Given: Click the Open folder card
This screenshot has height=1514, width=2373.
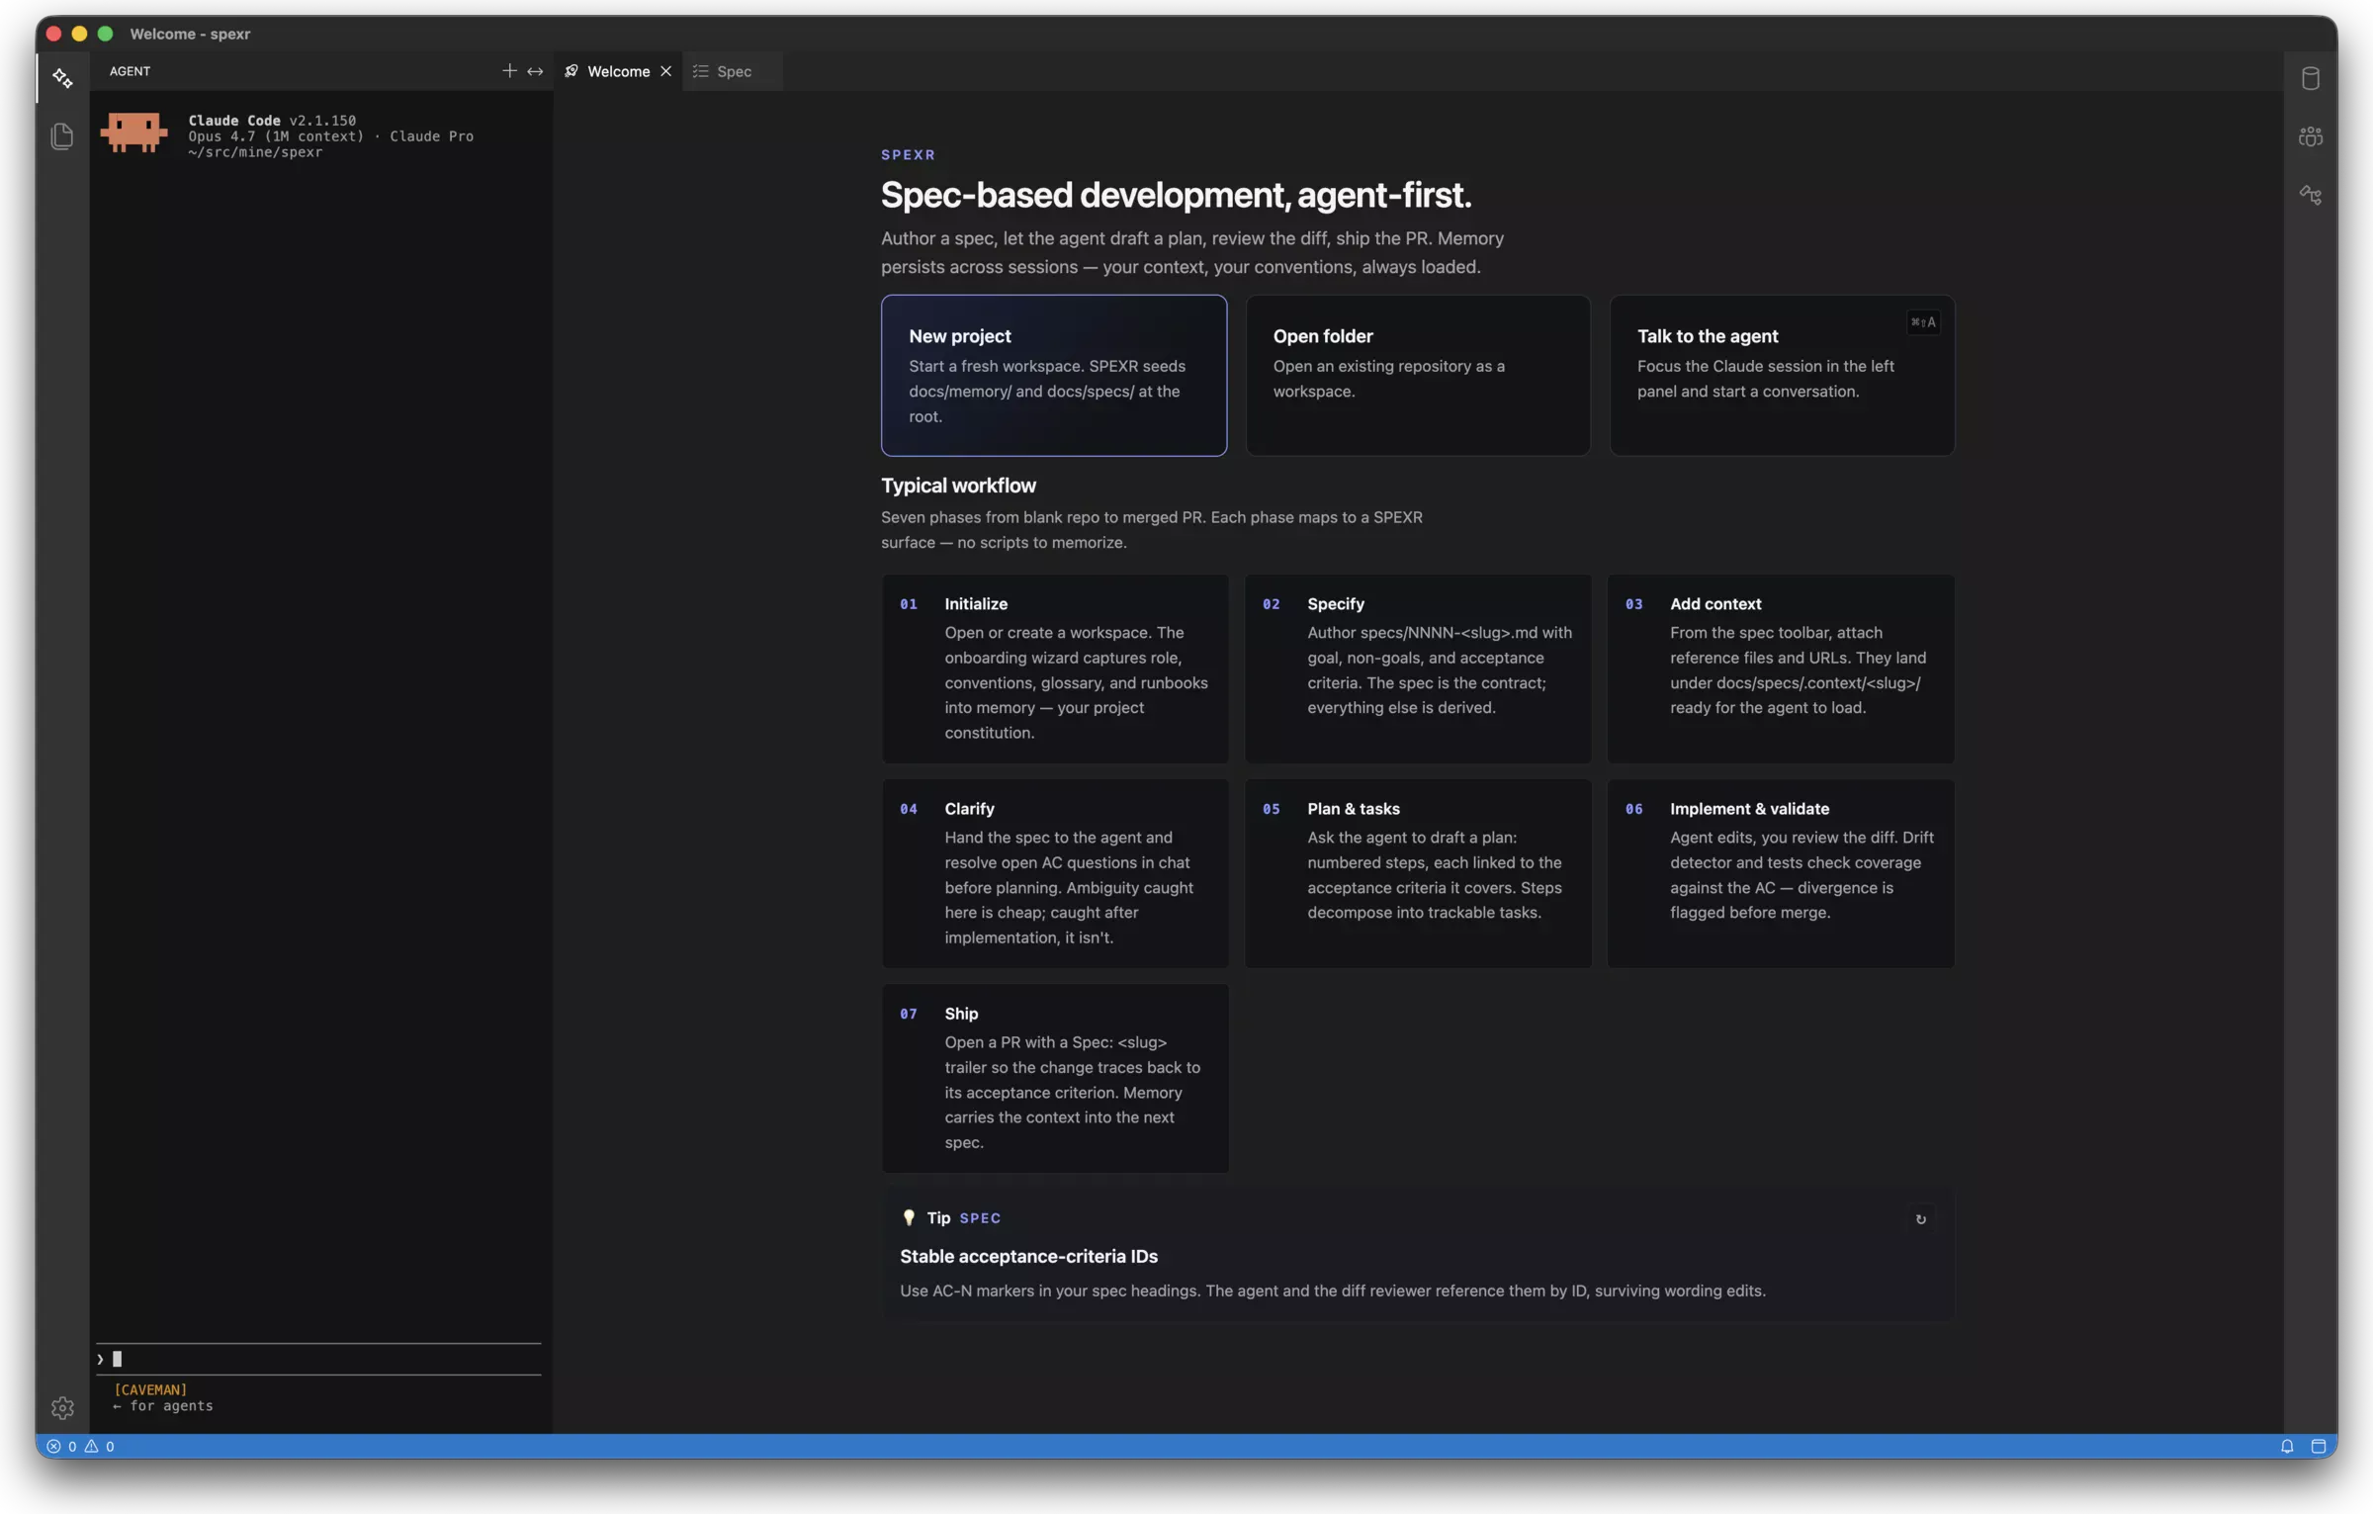Looking at the screenshot, I should point(1418,376).
